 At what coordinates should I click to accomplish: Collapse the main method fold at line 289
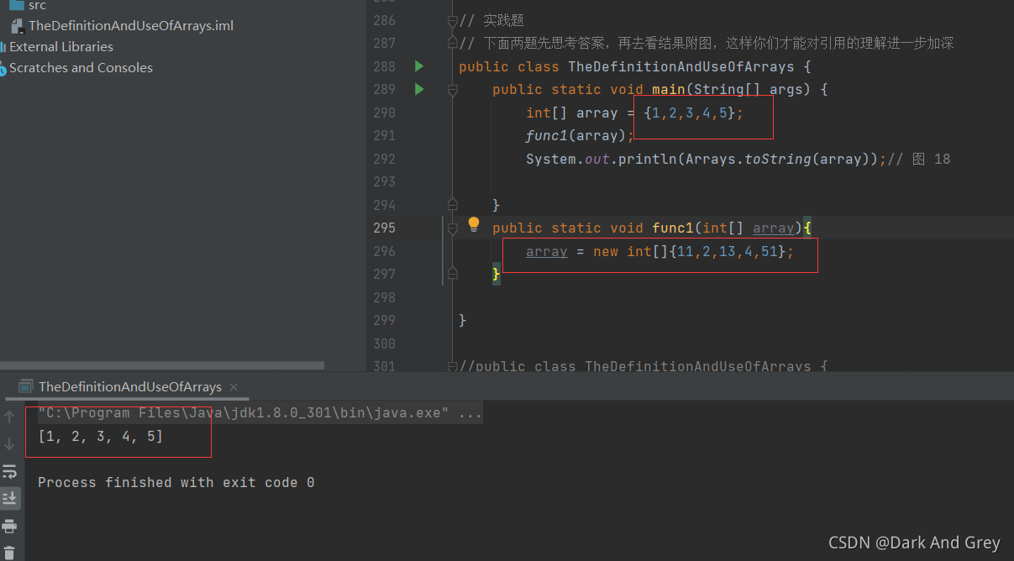pos(453,89)
